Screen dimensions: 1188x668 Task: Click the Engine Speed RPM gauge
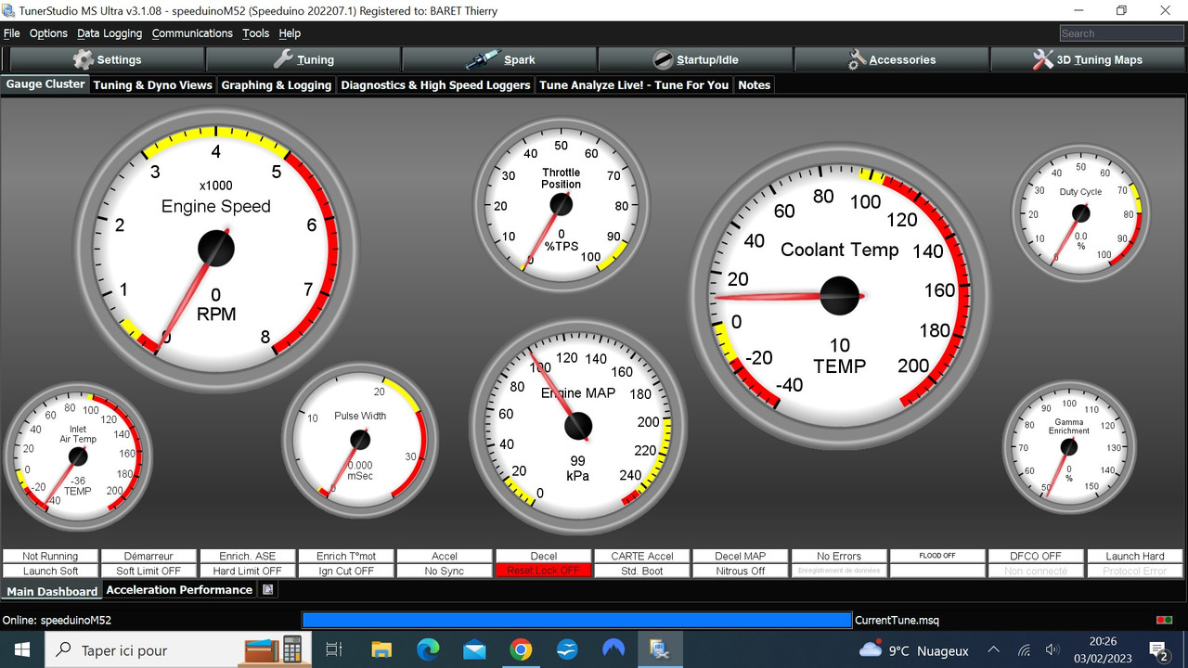(216, 249)
